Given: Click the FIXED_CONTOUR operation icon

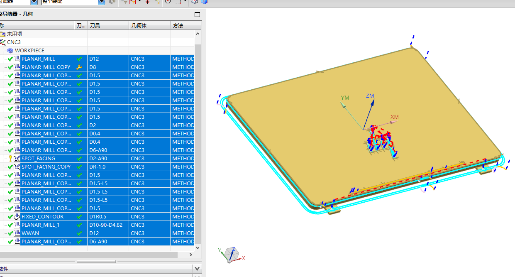Looking at the screenshot, I should point(17,217).
